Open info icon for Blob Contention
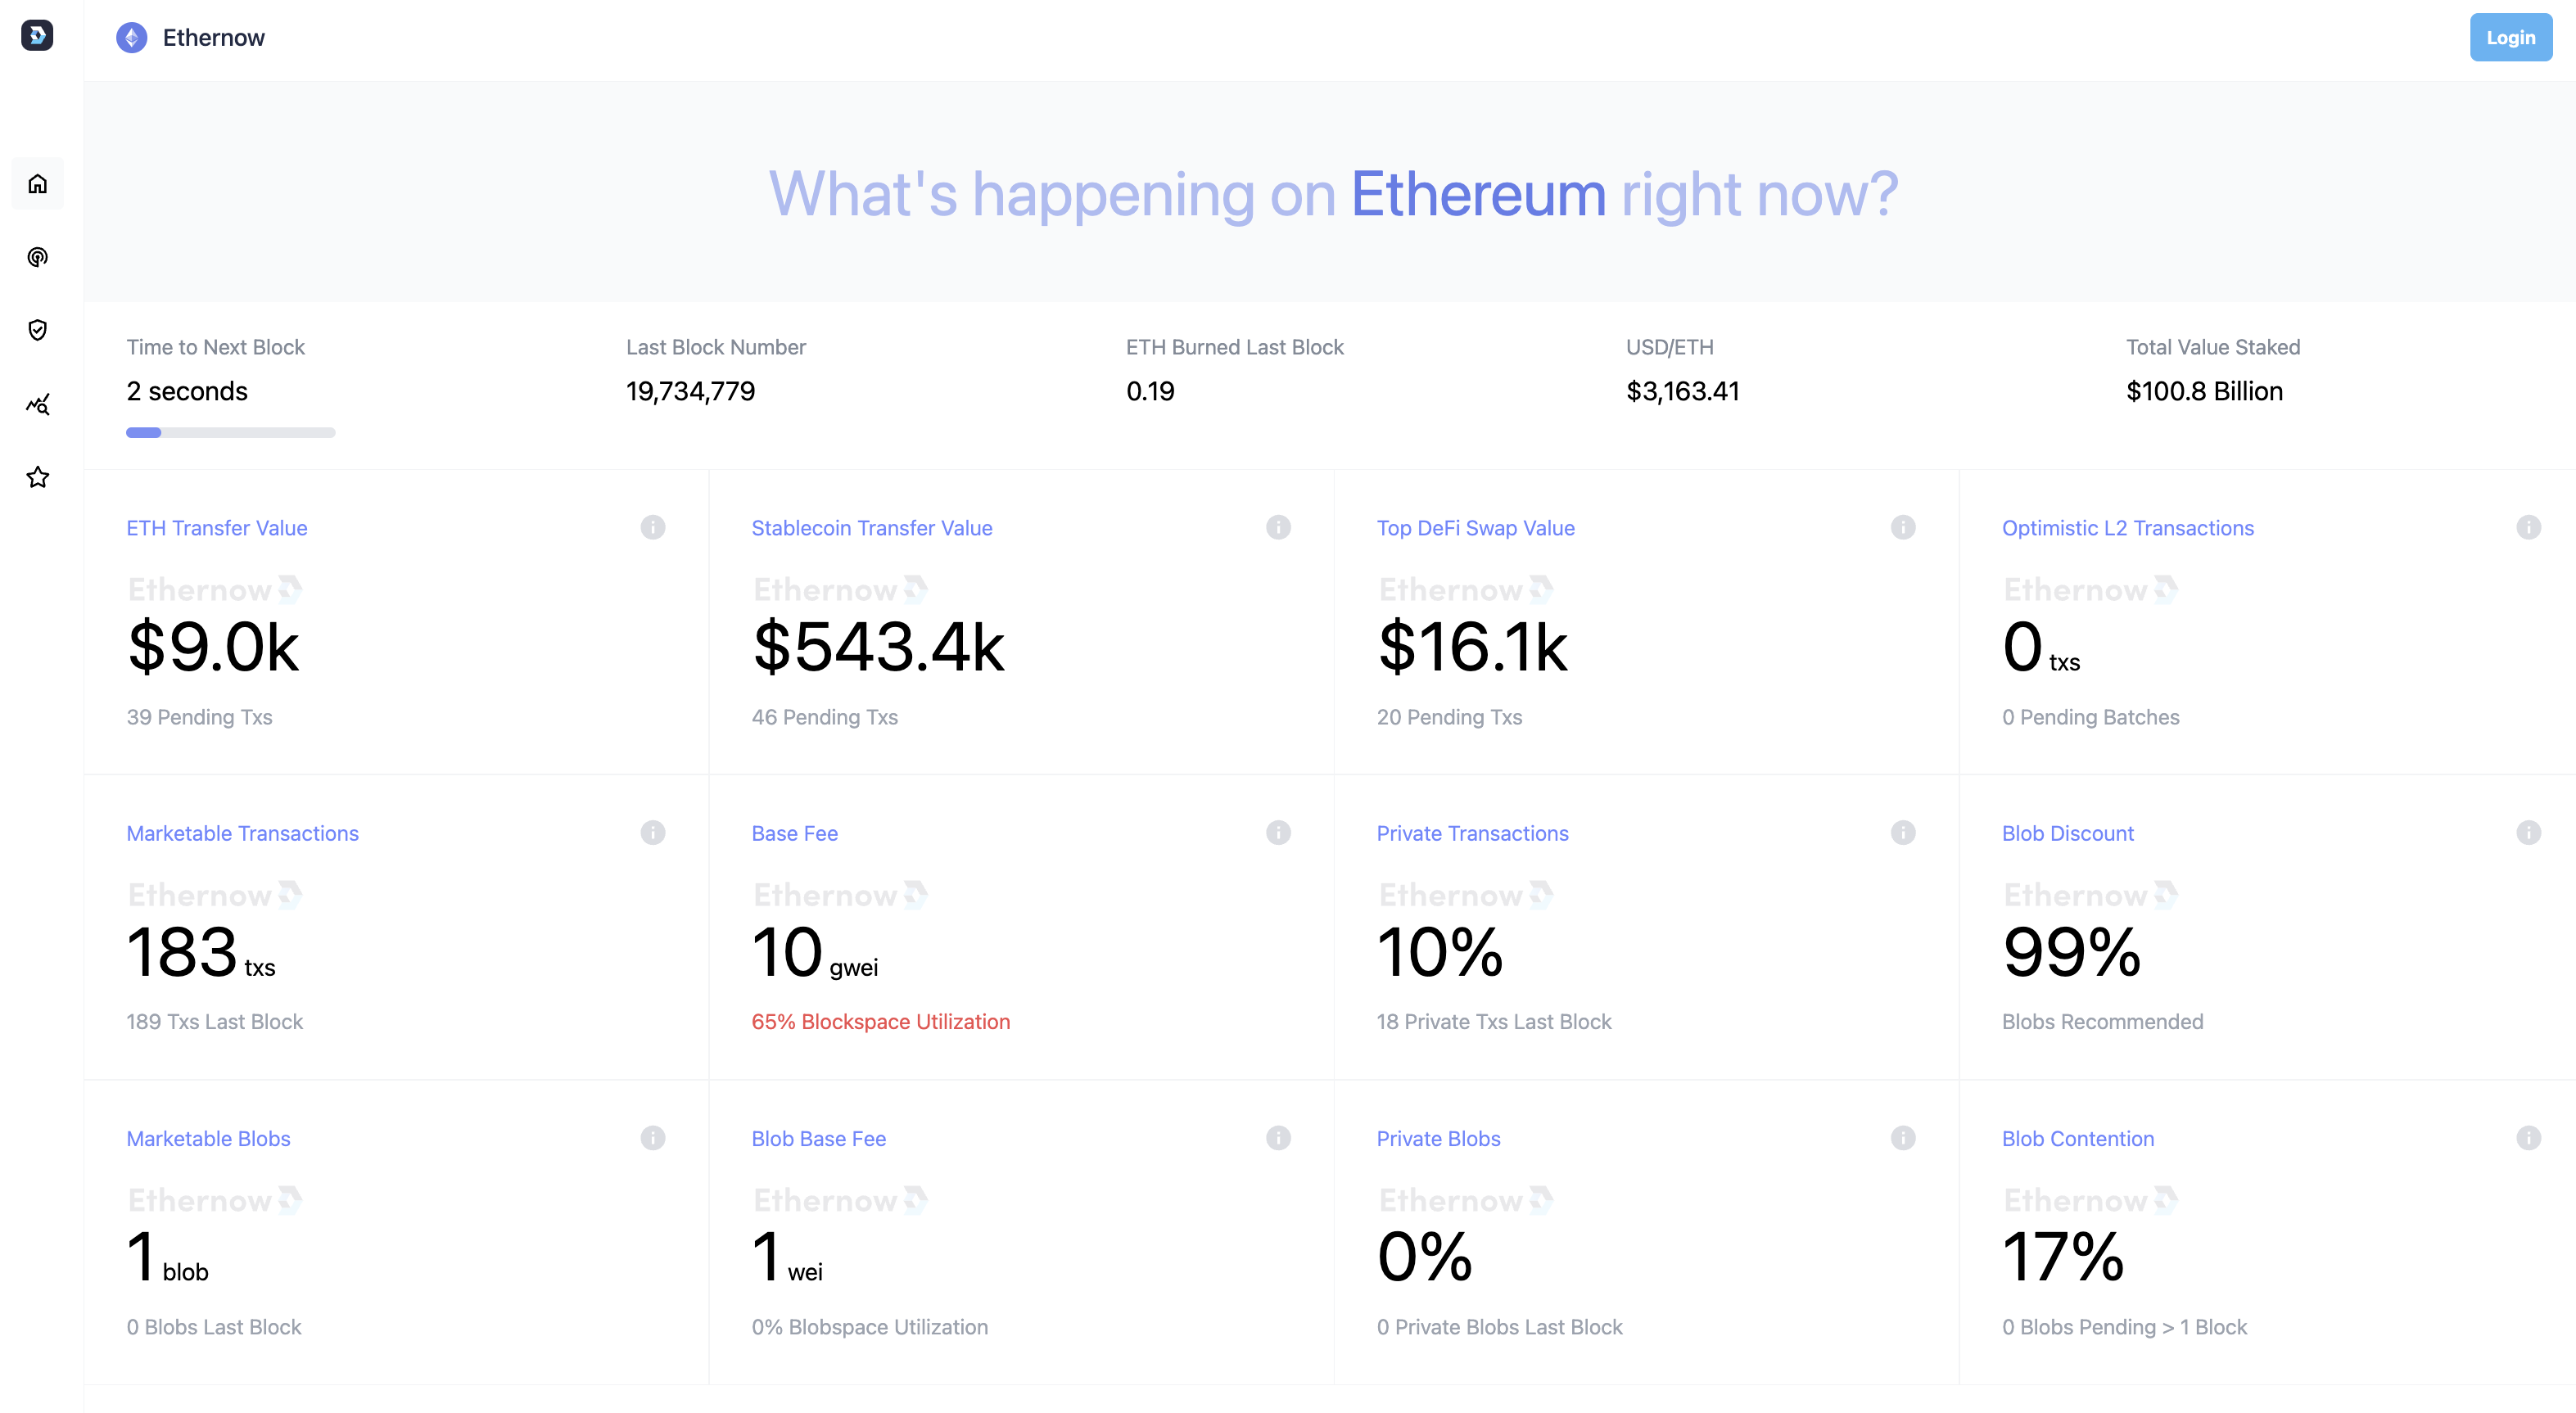The width and height of the screenshot is (2576, 1413). 2528,1137
